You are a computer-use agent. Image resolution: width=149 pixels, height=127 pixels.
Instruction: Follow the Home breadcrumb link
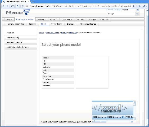pyautogui.click(x=42, y=33)
